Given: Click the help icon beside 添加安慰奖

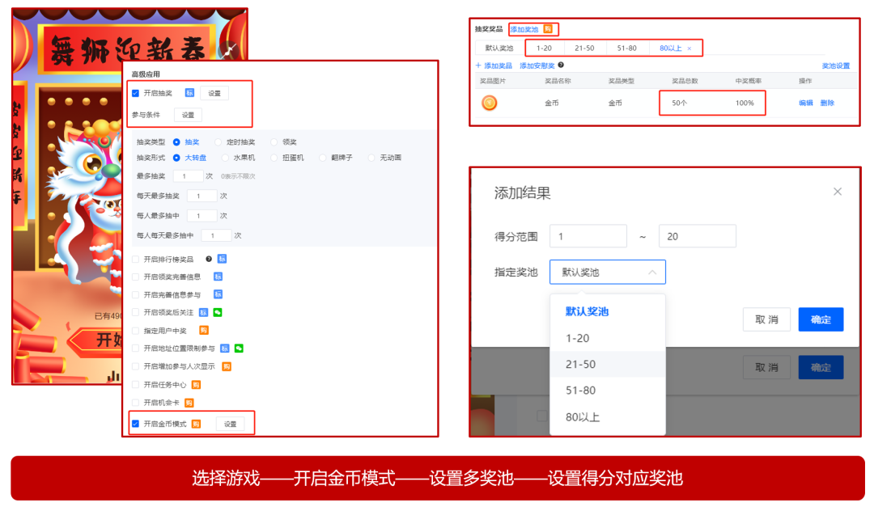Looking at the screenshot, I should point(561,65).
